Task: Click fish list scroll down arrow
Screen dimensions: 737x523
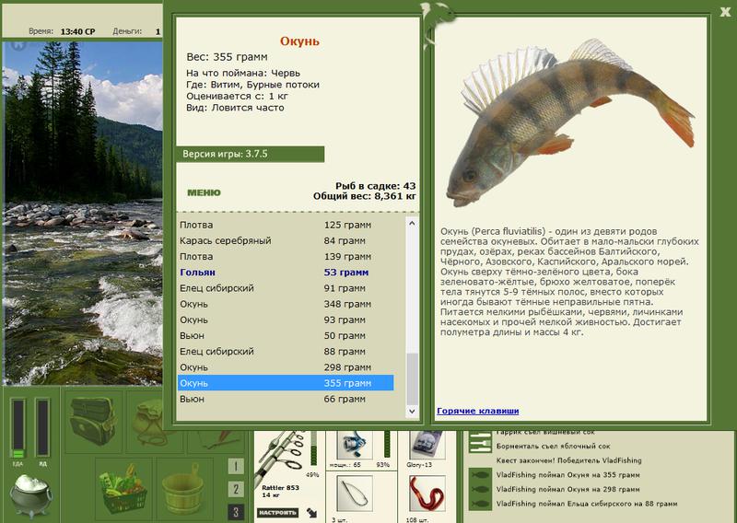Action: coord(412,412)
